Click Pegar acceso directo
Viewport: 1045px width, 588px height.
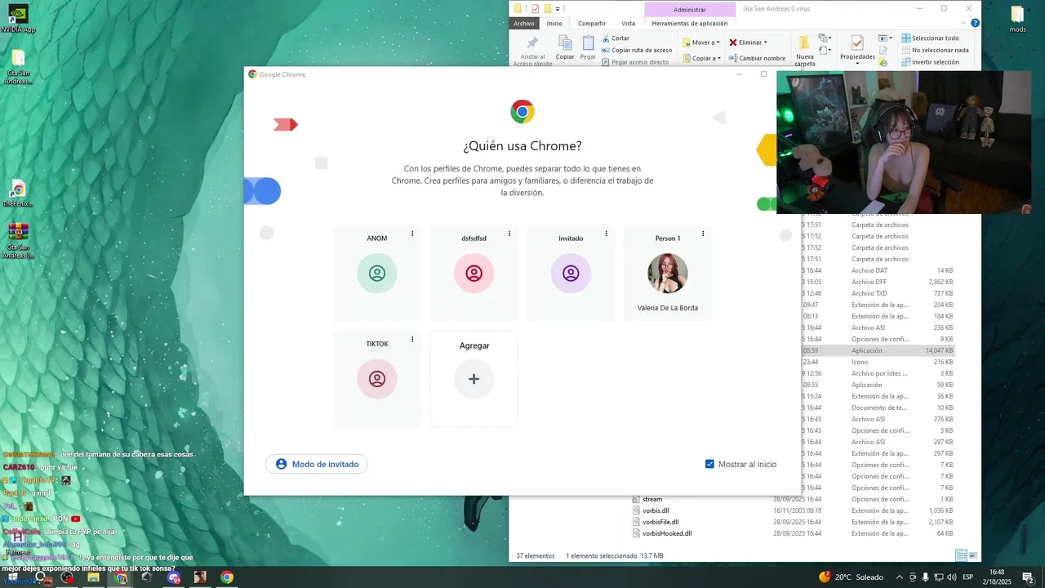635,62
